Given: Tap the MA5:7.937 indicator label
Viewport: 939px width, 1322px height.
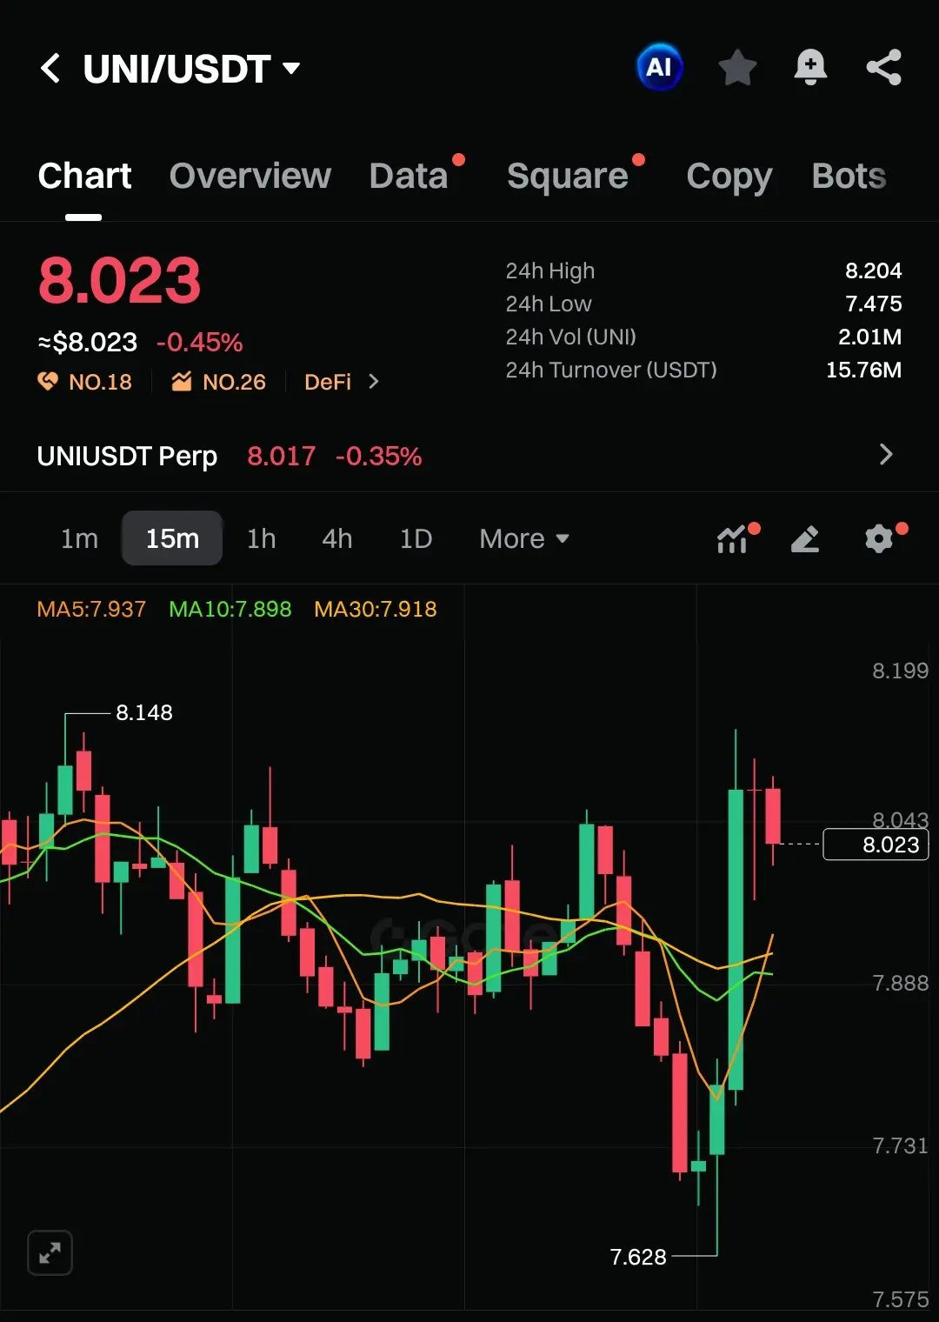Looking at the screenshot, I should [91, 609].
